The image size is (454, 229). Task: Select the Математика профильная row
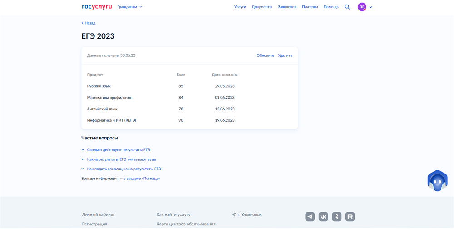189,97
